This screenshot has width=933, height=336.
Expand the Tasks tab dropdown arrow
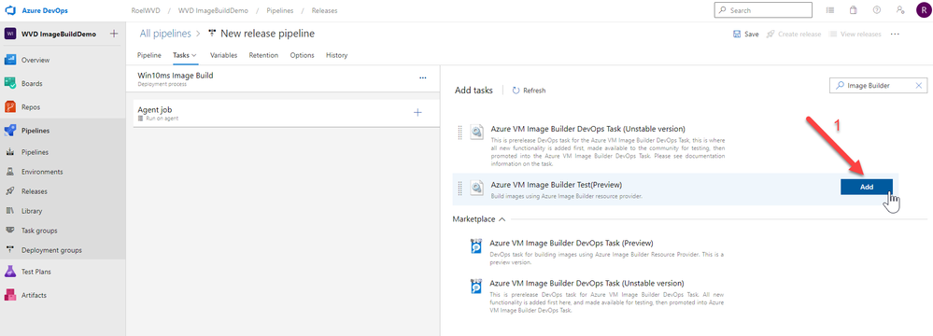[x=194, y=55]
